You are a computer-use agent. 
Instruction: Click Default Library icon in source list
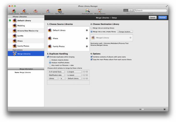50,30
